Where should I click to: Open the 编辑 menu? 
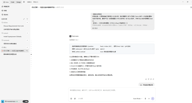pyautogui.click(x=29, y=2)
